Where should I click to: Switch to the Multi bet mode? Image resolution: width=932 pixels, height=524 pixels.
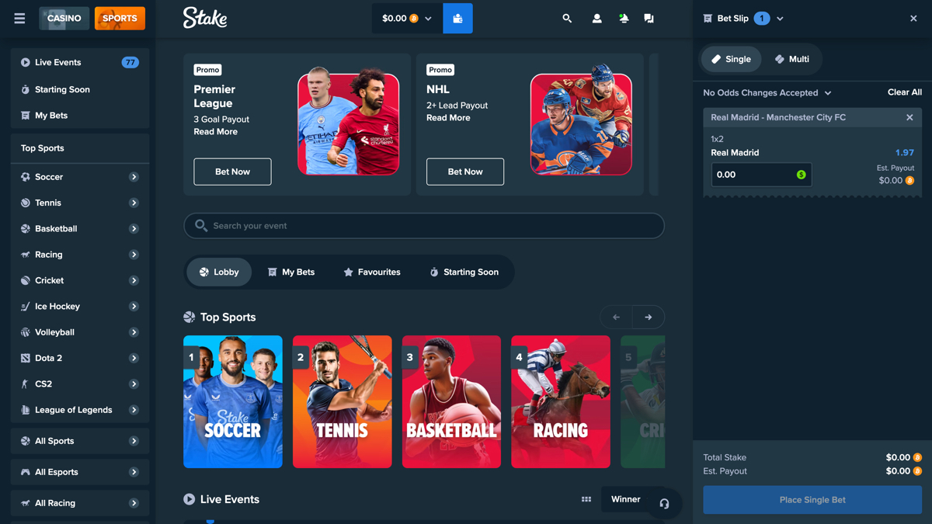793,58
